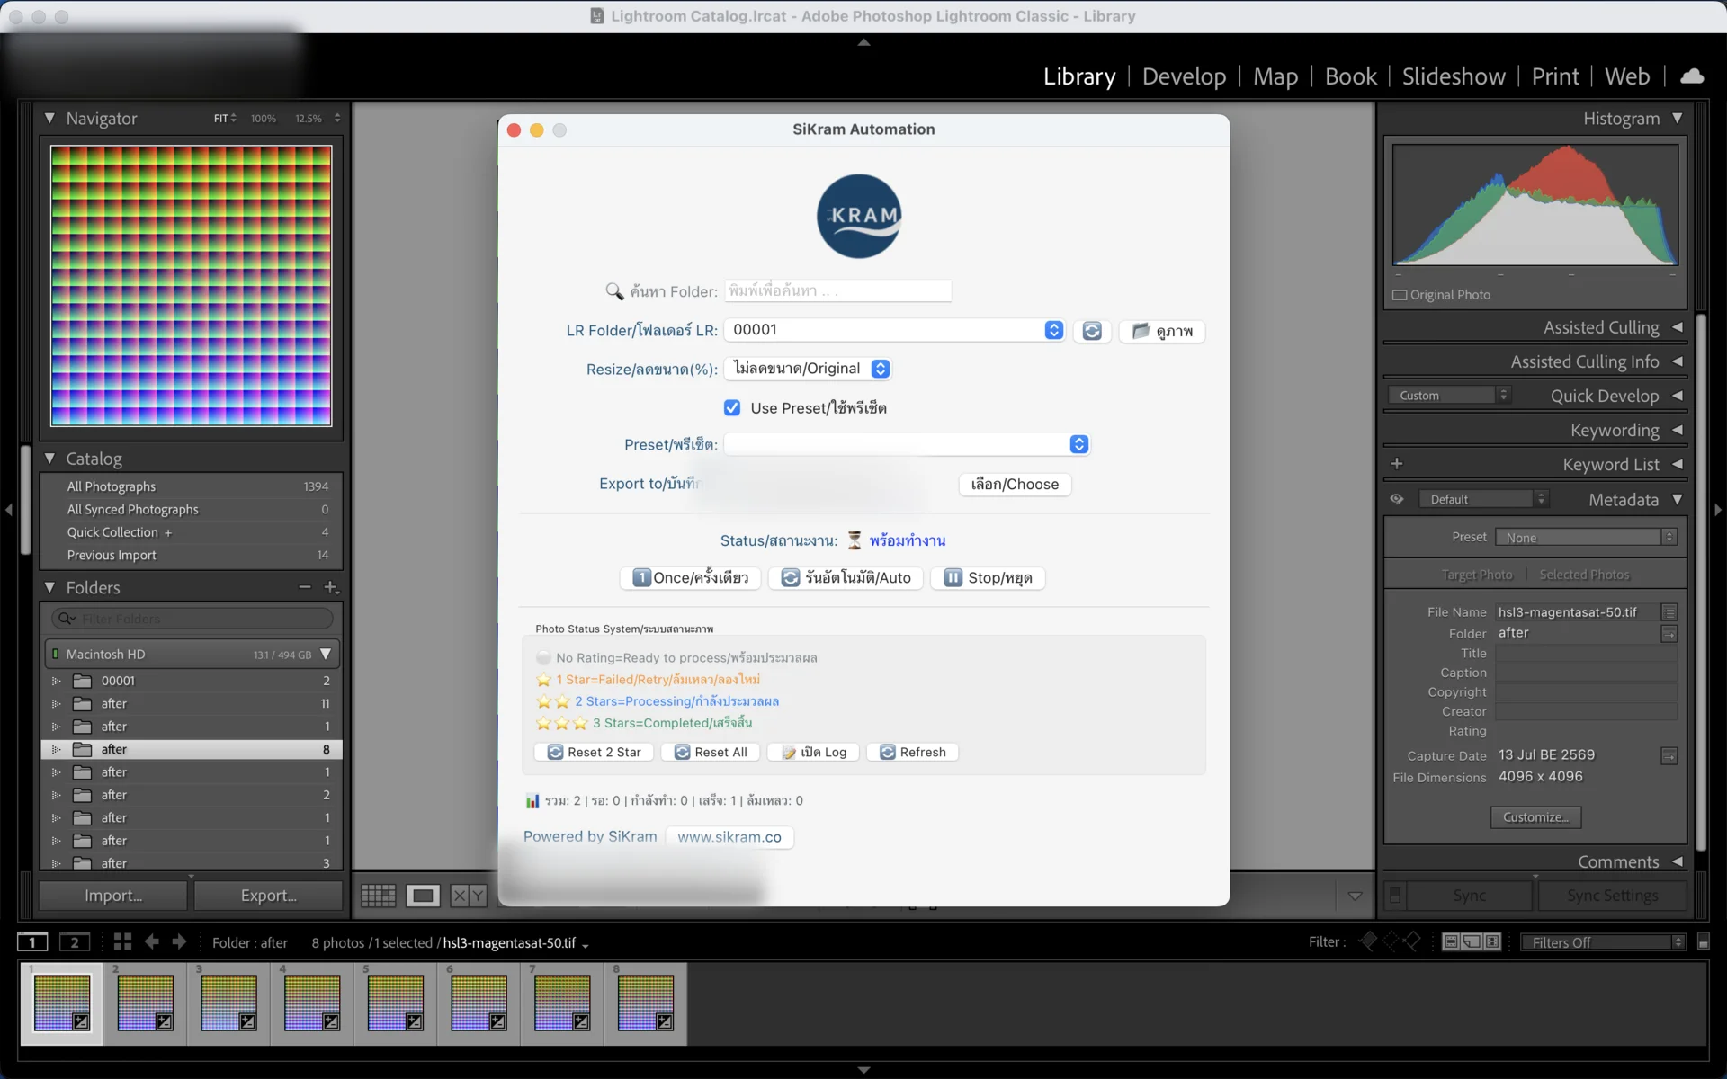Switch to Map module
Image resolution: width=1727 pixels, height=1079 pixels.
coord(1275,76)
